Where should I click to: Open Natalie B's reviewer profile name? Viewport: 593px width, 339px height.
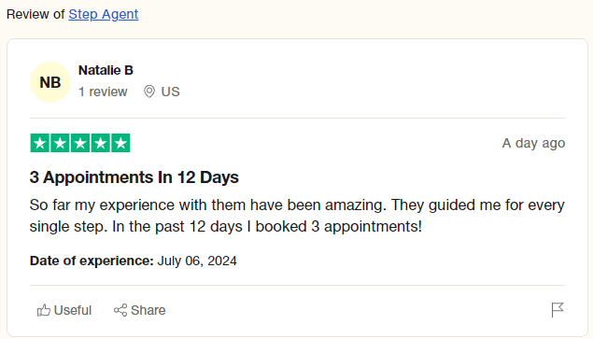pyautogui.click(x=106, y=70)
